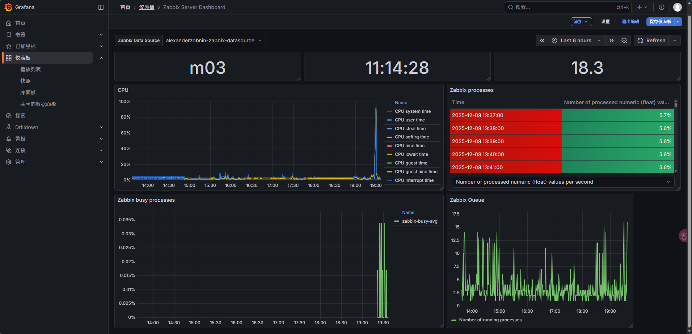Toggle CPU user time series in legend
Screen dimensions: 692x334
410,120
